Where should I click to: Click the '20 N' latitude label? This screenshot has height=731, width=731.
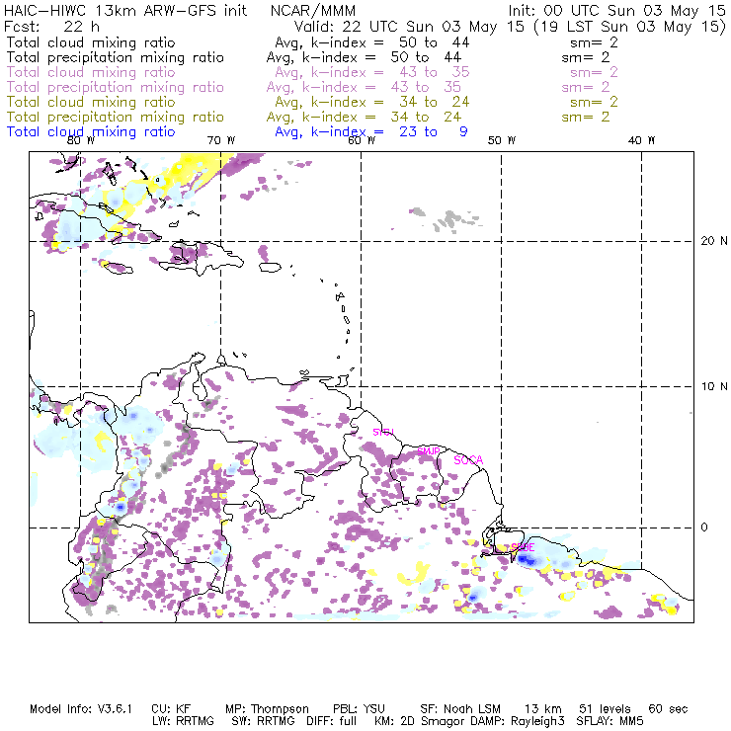pyautogui.click(x=714, y=241)
